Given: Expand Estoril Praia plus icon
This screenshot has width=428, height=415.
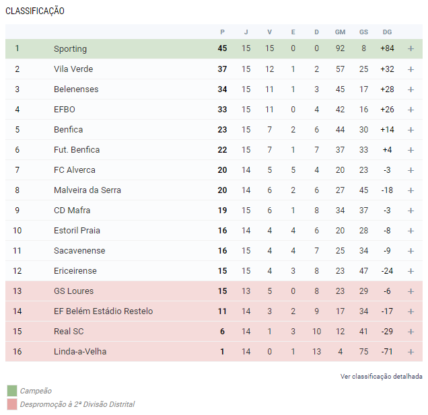Looking at the screenshot, I should [411, 231].
